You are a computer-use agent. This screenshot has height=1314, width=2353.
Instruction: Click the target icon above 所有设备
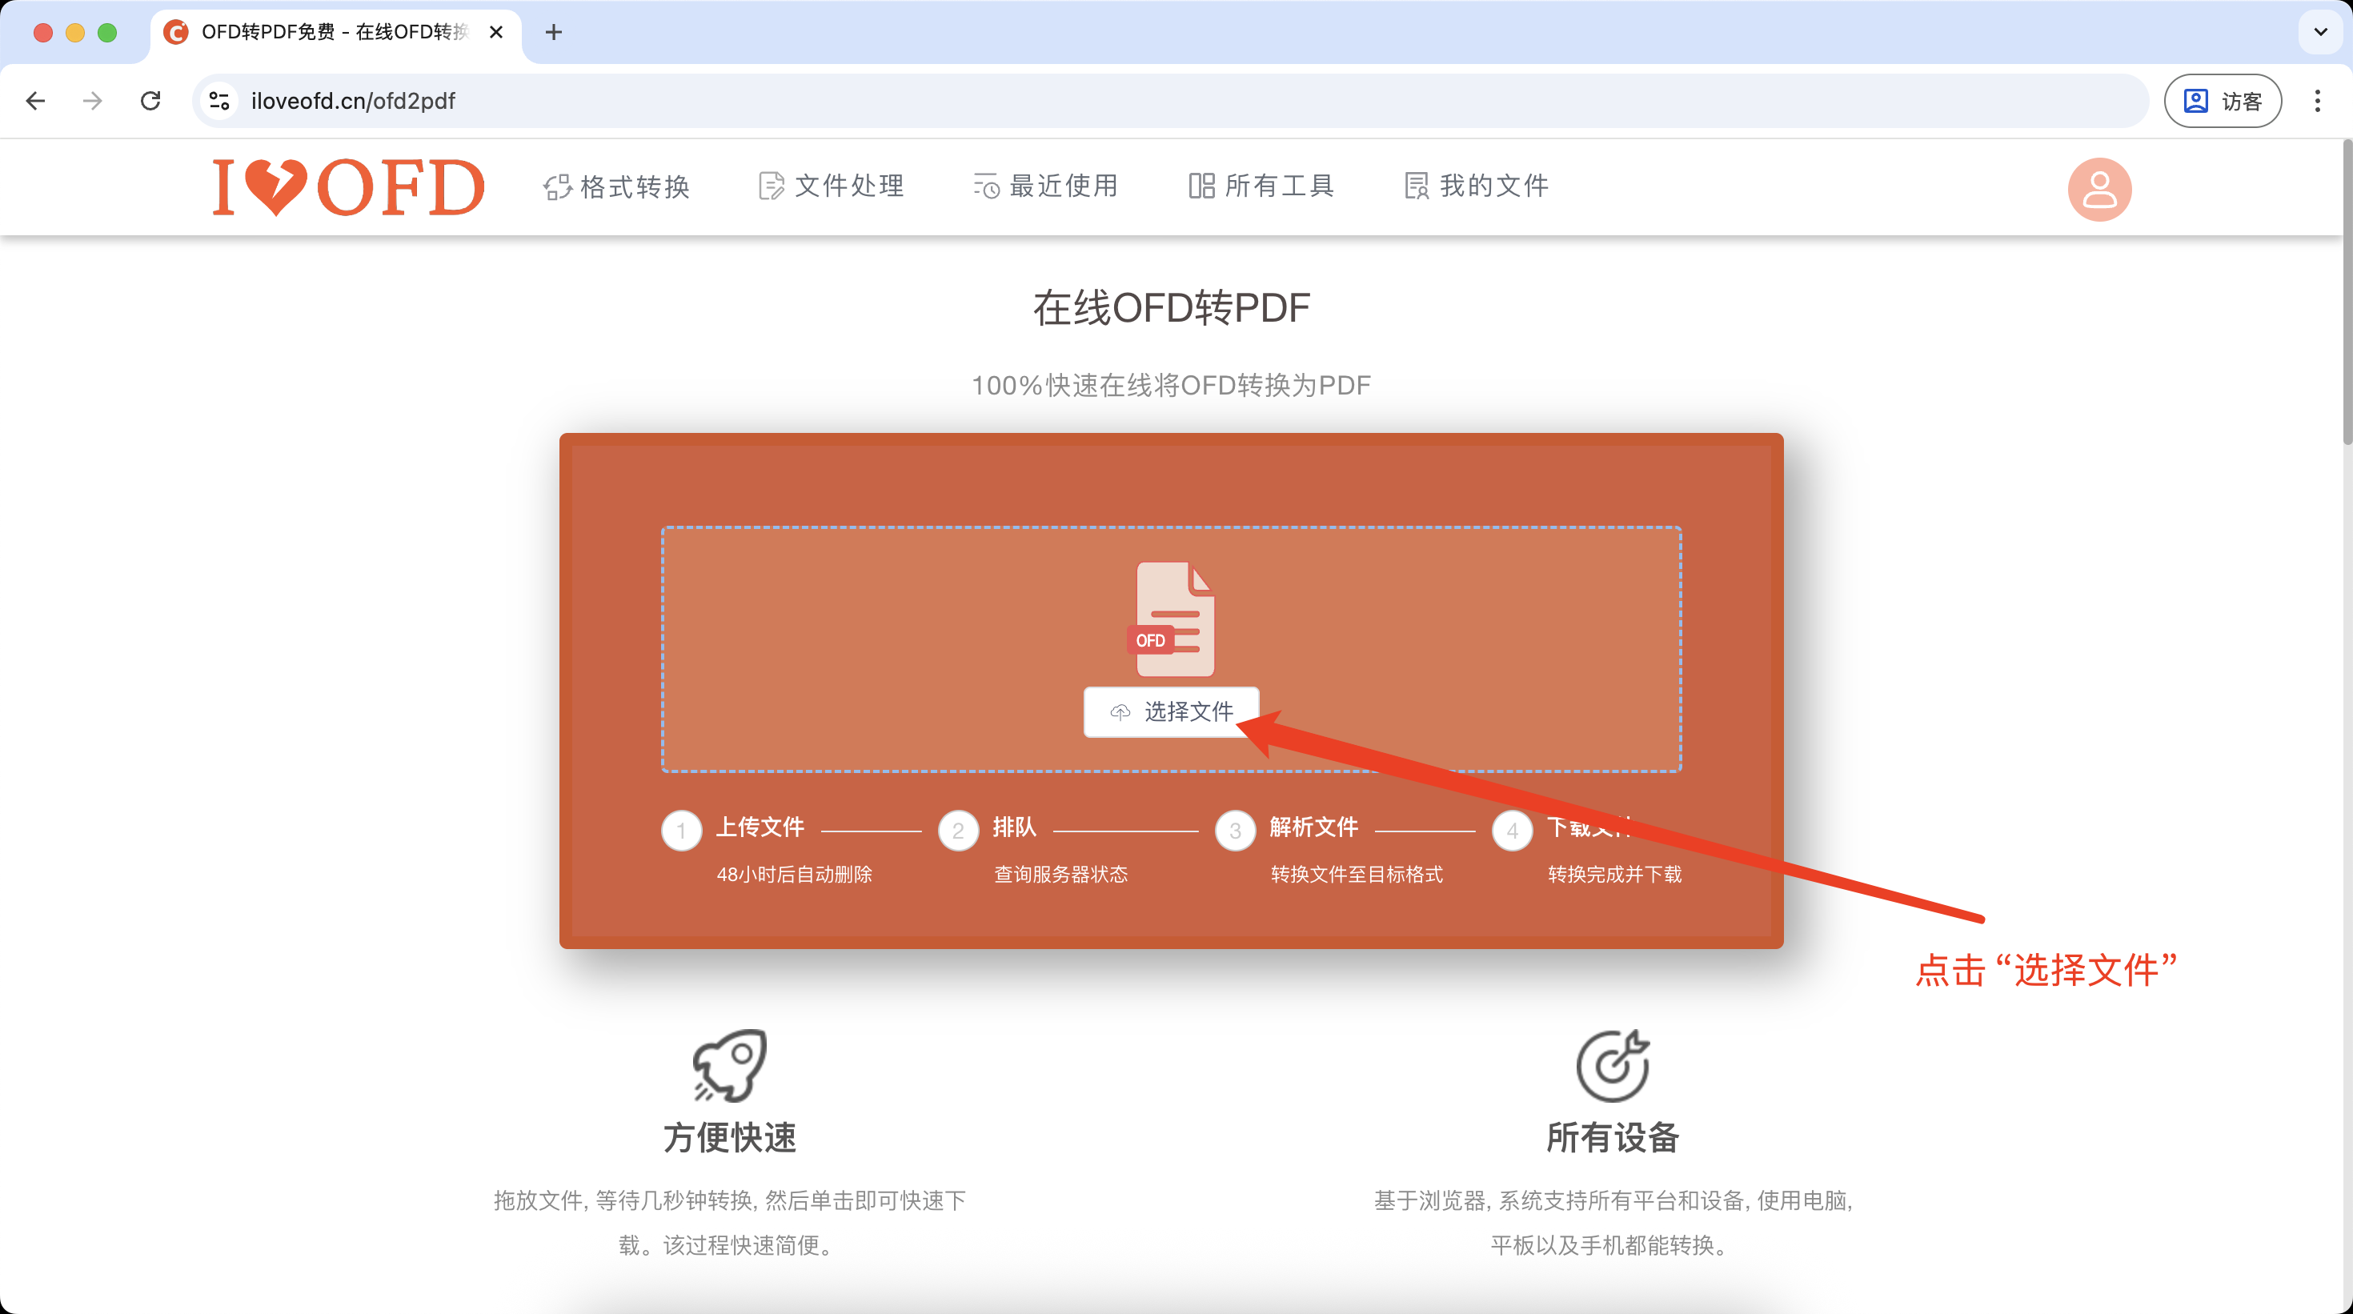point(1610,1064)
